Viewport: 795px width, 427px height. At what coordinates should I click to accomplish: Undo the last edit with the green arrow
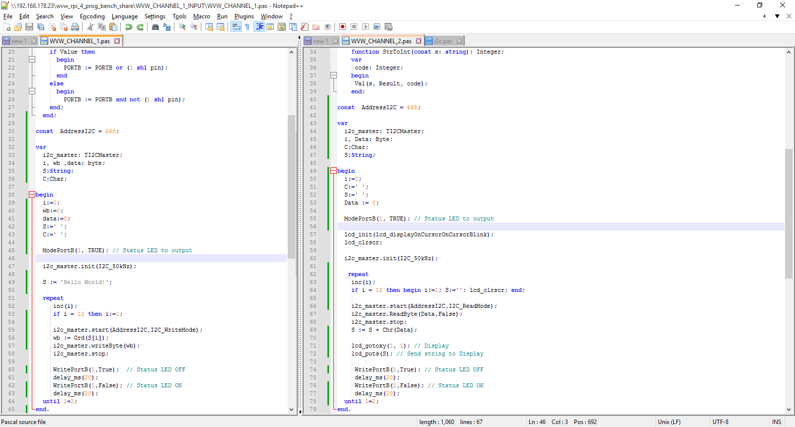pyautogui.click(x=128, y=27)
